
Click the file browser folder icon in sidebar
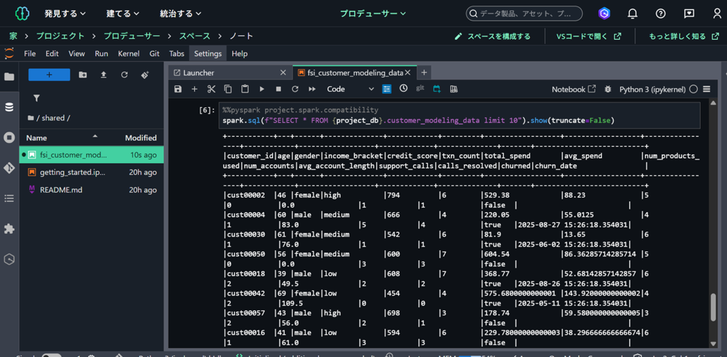tap(9, 77)
